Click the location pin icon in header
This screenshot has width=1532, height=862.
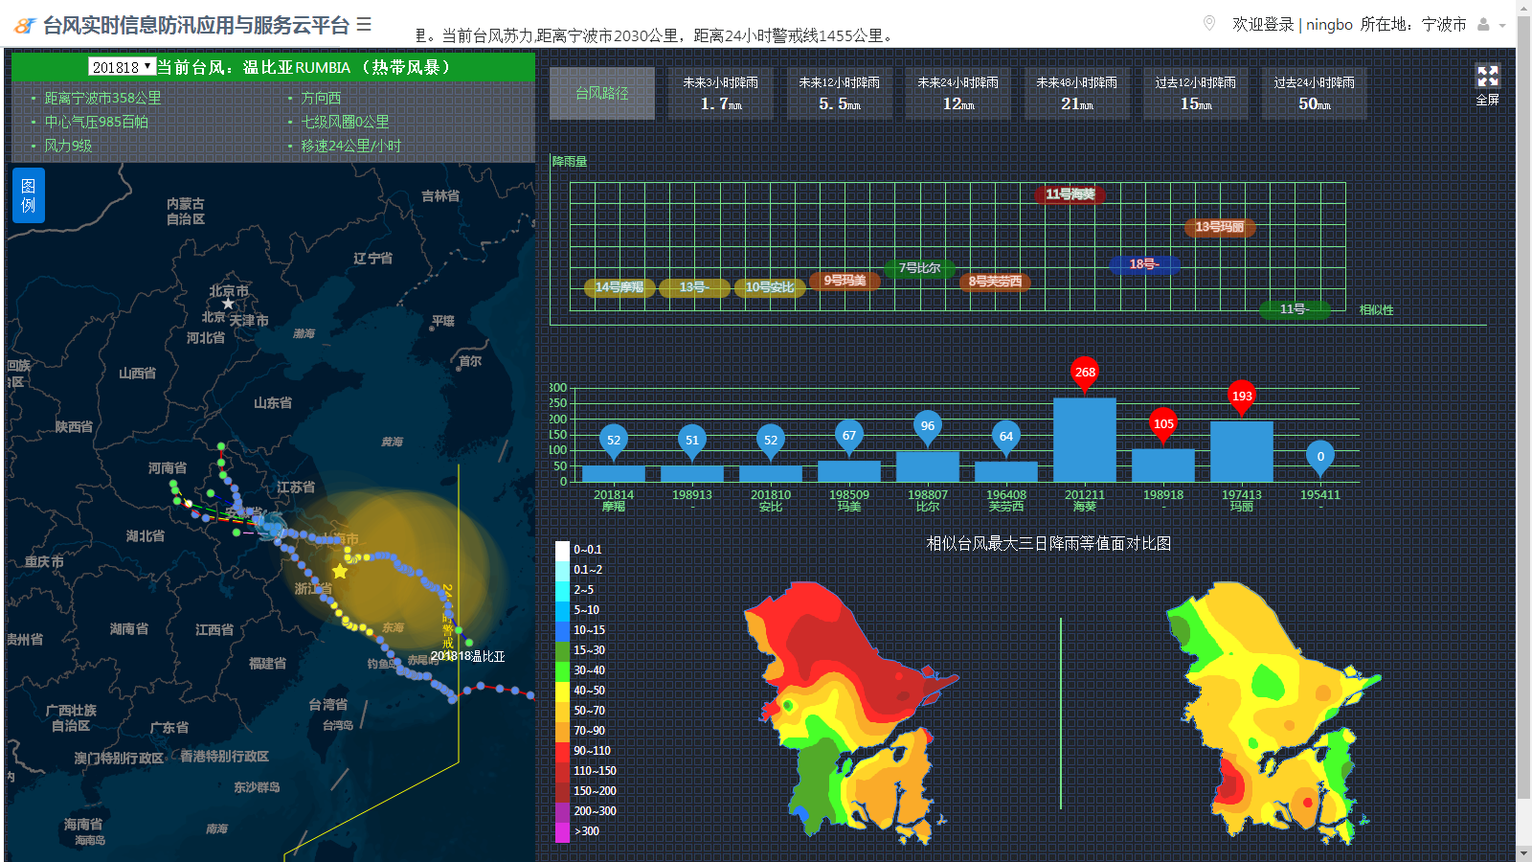coord(1209,23)
